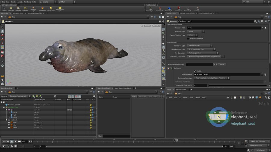Open the File menu
Screen dimensions: 271x152
(3, 2)
